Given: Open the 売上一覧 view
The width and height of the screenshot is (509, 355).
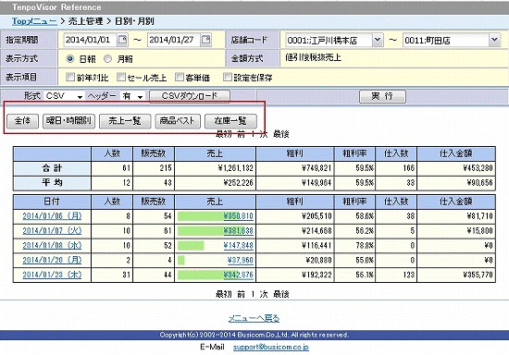Looking at the screenshot, I should (125, 121).
